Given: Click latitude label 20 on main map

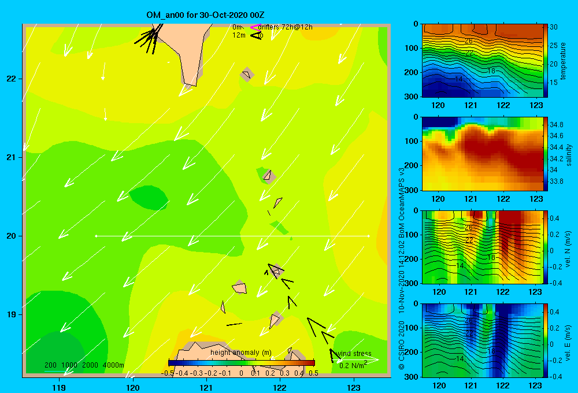Looking at the screenshot, I should (x=11, y=236).
